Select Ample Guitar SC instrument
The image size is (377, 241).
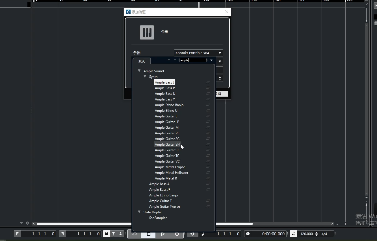tap(167, 139)
